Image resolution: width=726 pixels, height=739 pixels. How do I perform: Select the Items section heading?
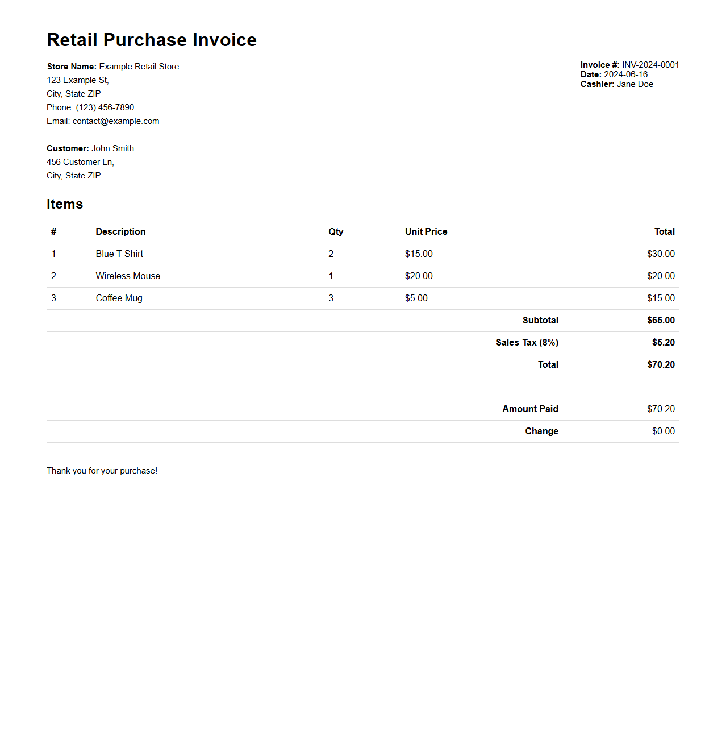[x=64, y=204]
